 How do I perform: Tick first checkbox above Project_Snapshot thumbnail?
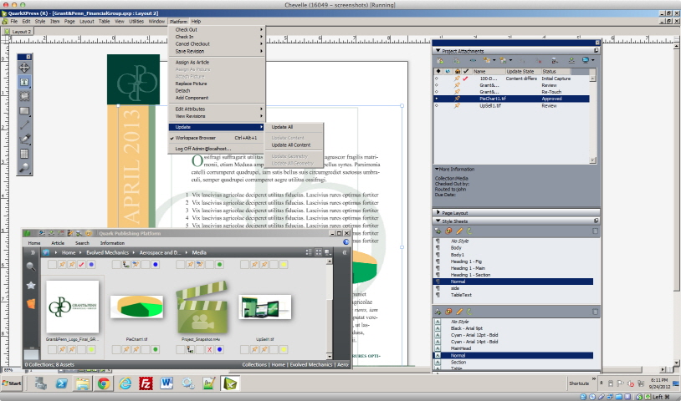point(181,265)
